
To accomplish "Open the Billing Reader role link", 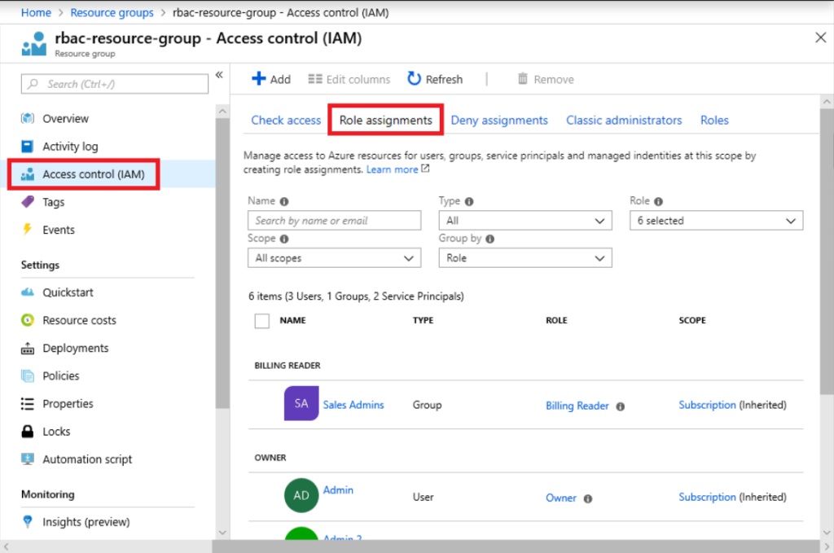I will pyautogui.click(x=576, y=406).
